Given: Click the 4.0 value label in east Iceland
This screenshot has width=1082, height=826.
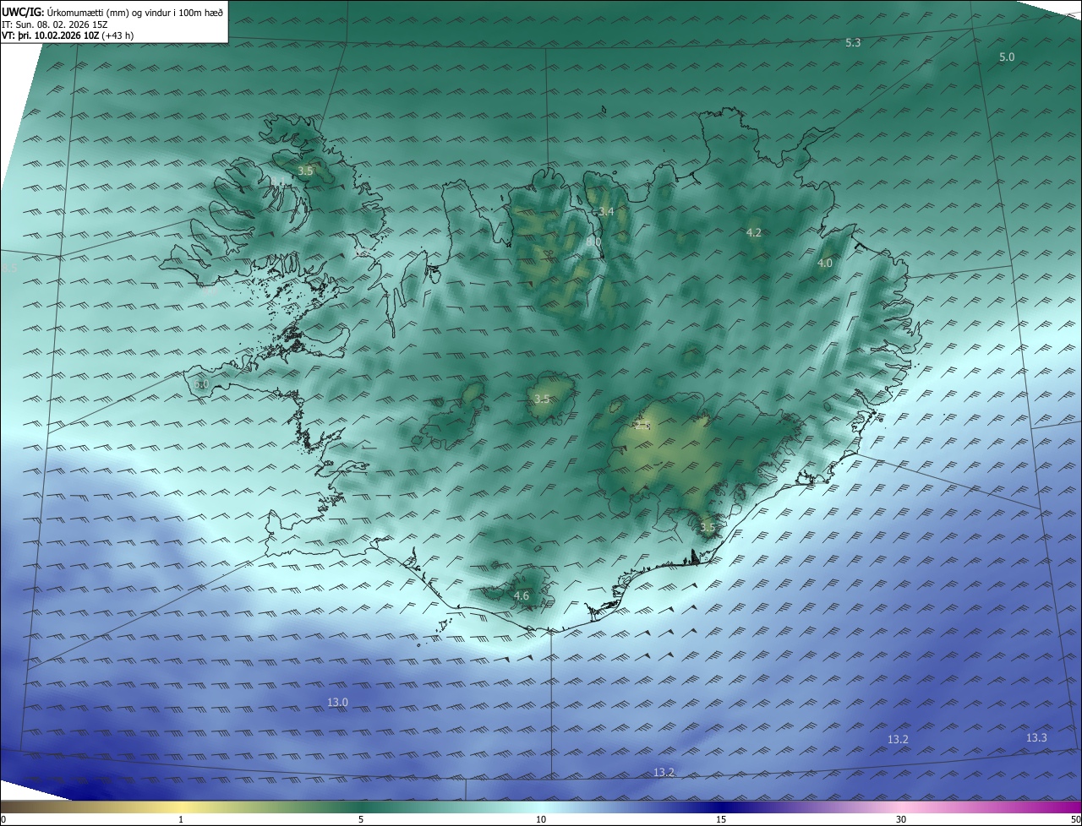Looking at the screenshot, I should click(x=824, y=264).
